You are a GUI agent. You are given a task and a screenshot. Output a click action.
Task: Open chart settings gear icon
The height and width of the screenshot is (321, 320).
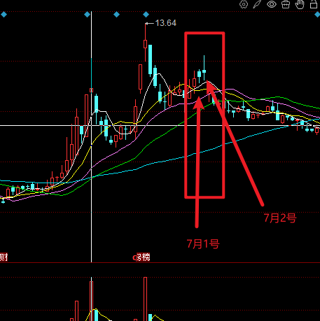pyautogui.click(x=244, y=4)
